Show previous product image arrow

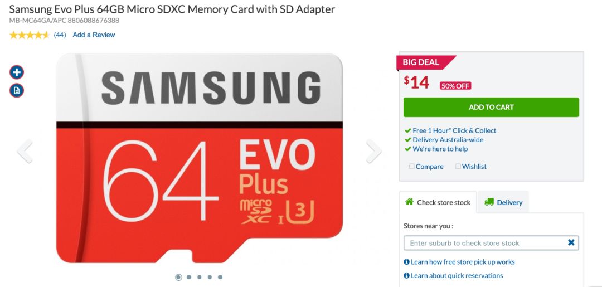[25, 151]
